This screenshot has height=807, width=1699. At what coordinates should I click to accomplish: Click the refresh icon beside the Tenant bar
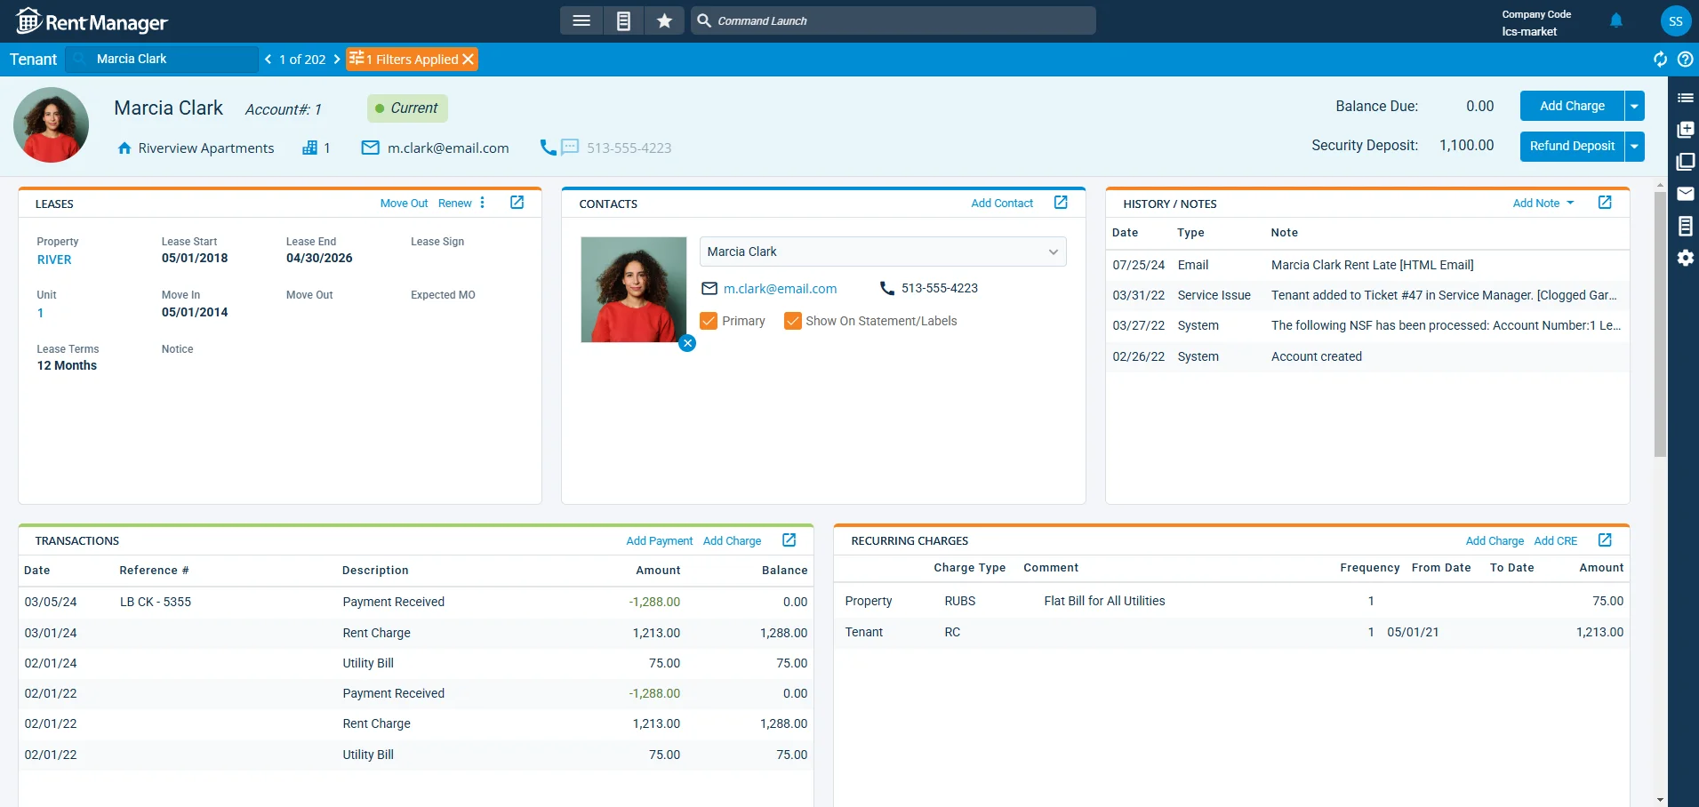click(x=1659, y=59)
